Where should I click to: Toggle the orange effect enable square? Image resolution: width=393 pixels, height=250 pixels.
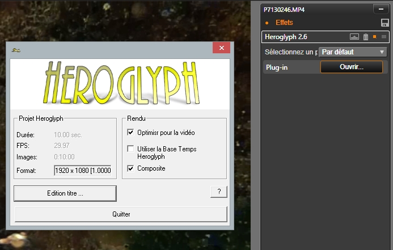point(375,37)
